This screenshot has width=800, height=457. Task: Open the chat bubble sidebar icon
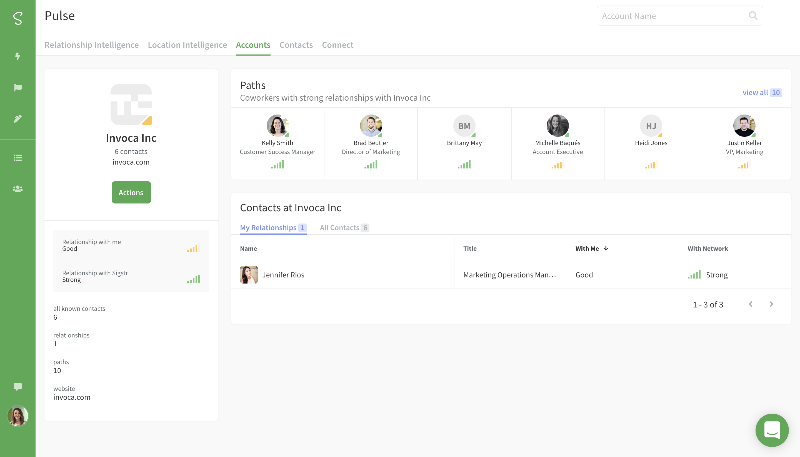[x=18, y=386]
